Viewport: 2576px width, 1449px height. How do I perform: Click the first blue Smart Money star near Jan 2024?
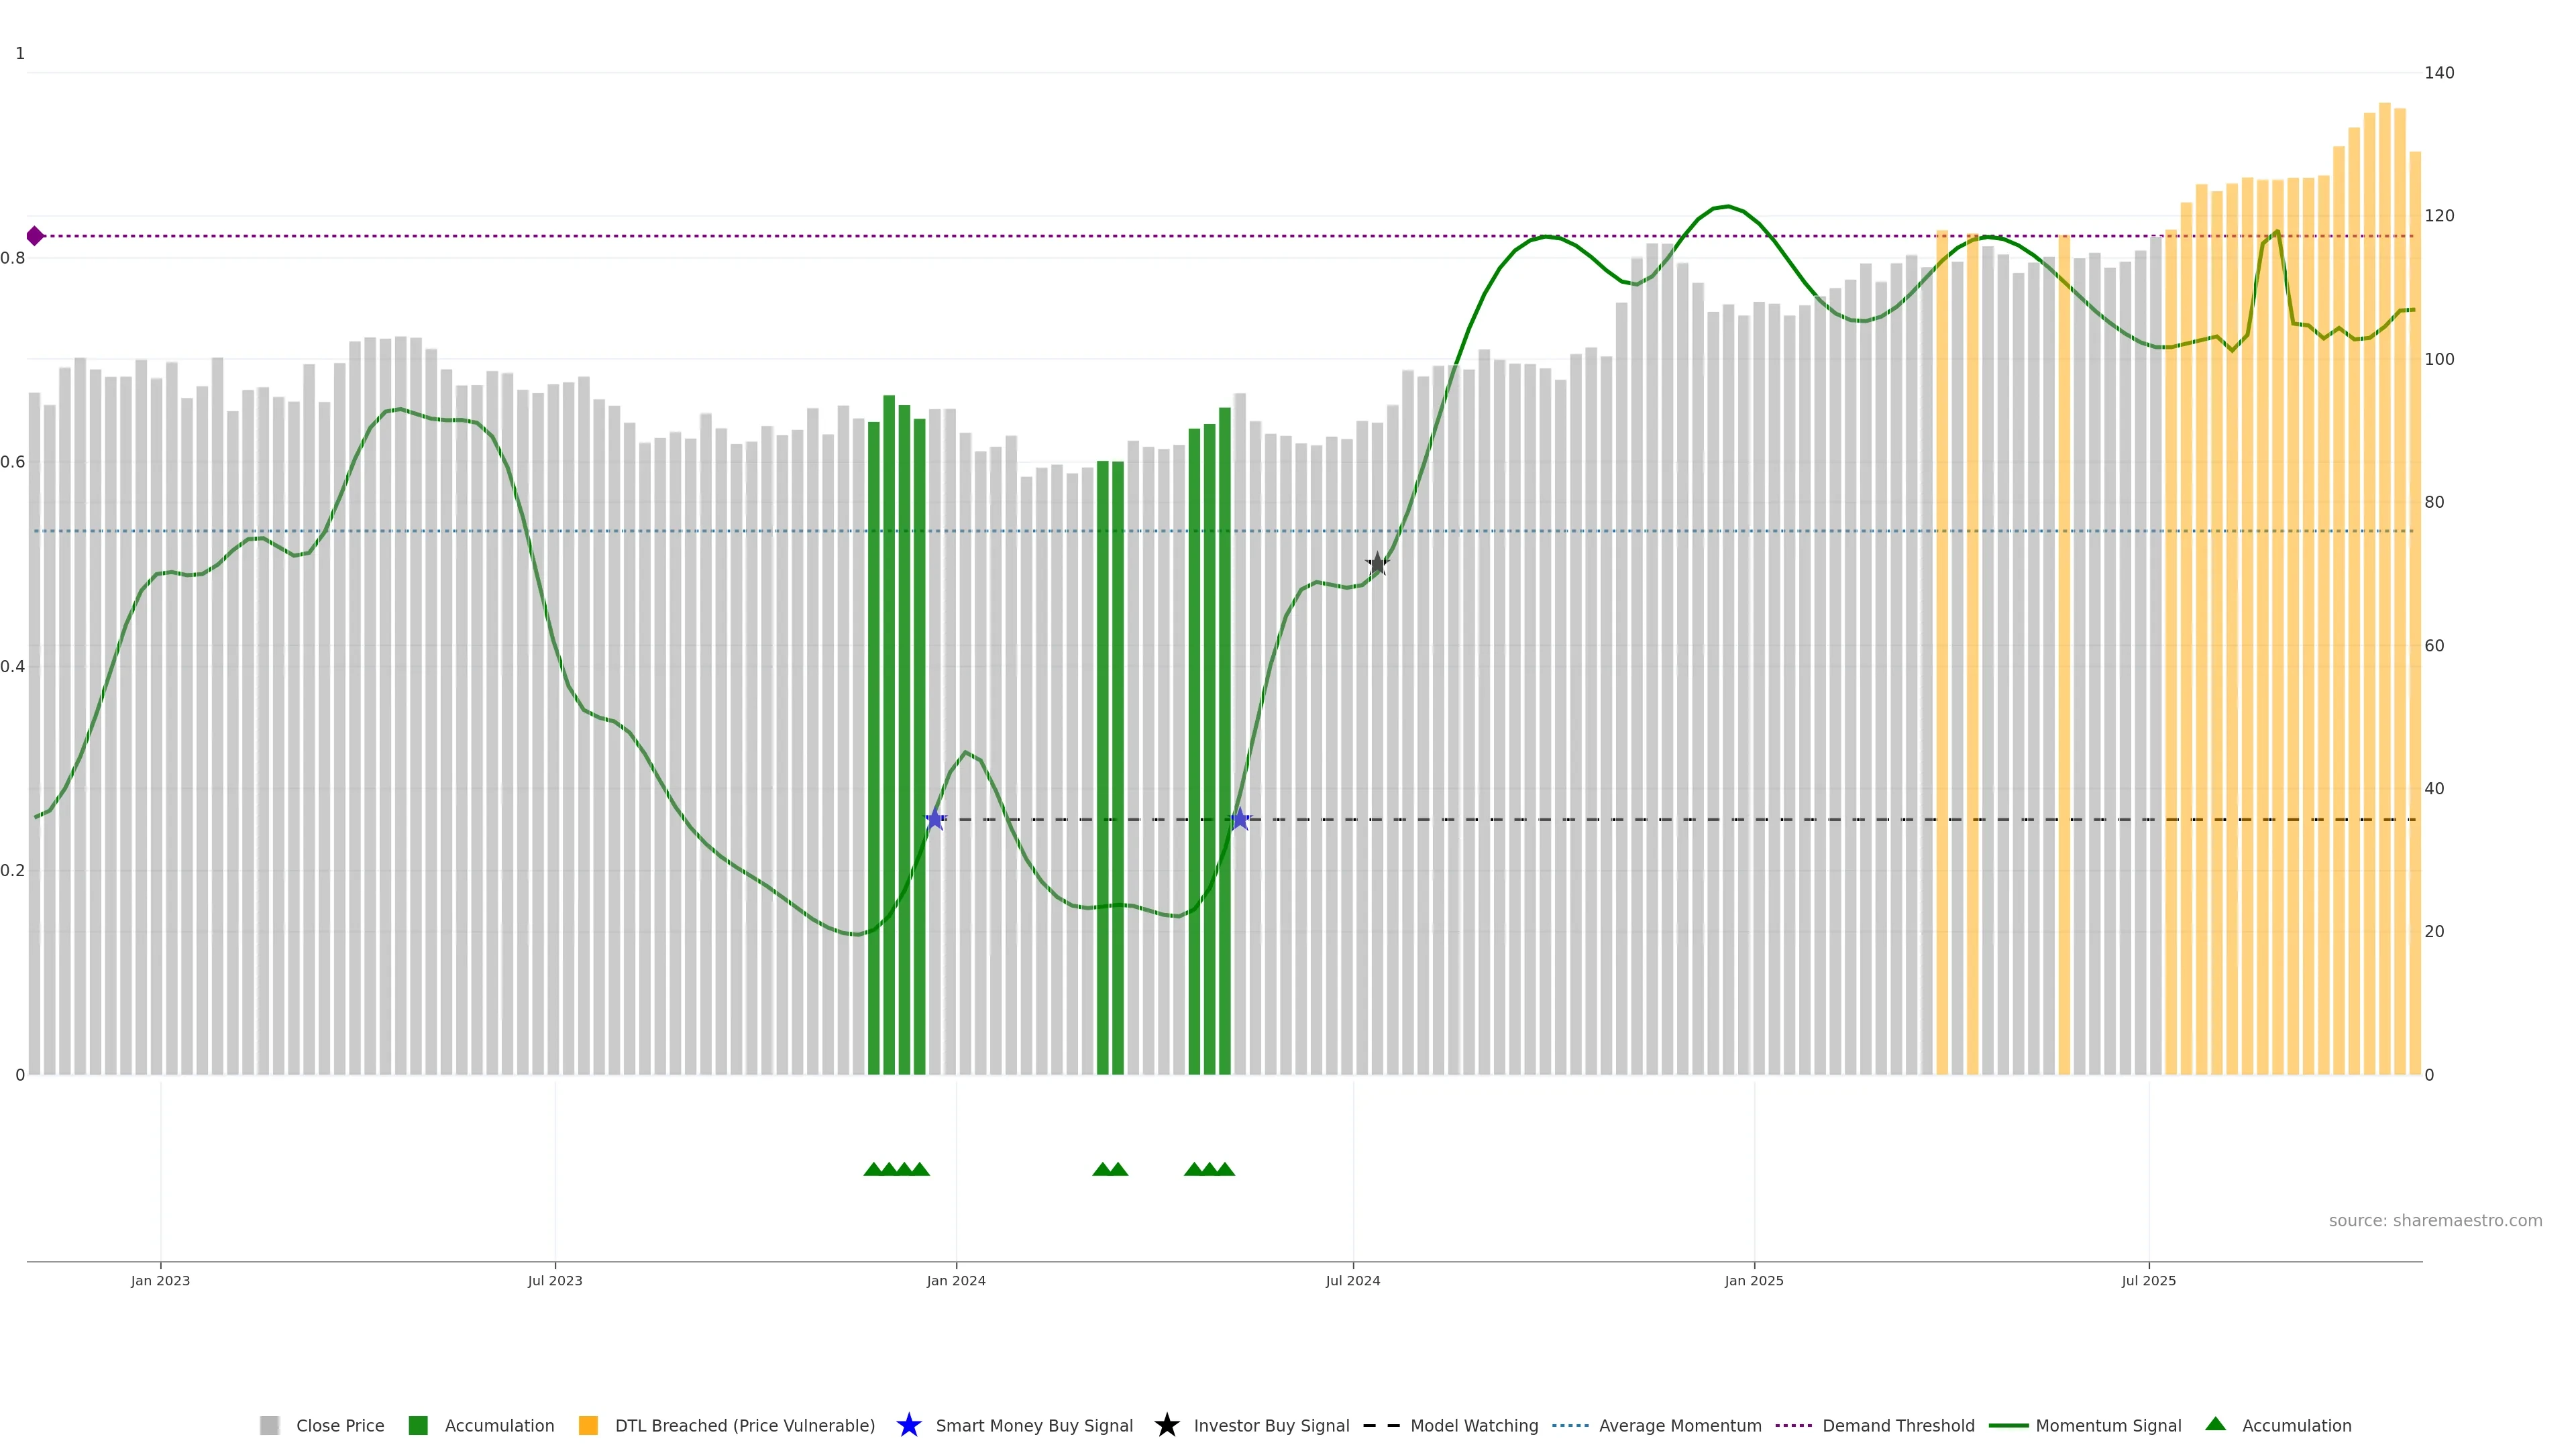[935, 820]
